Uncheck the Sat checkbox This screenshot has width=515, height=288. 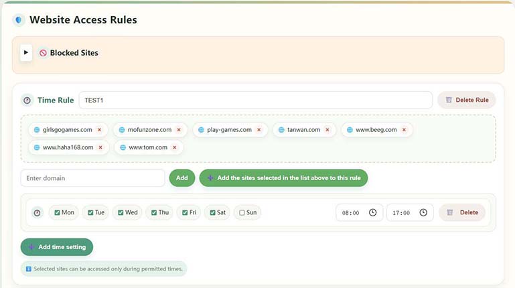pos(212,212)
